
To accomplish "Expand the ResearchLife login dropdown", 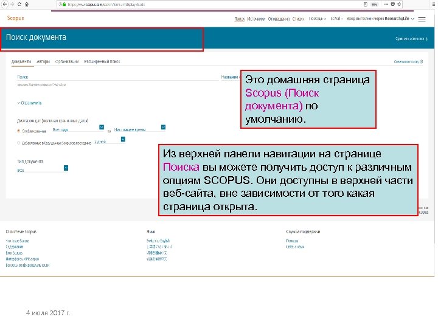I will click(x=380, y=19).
